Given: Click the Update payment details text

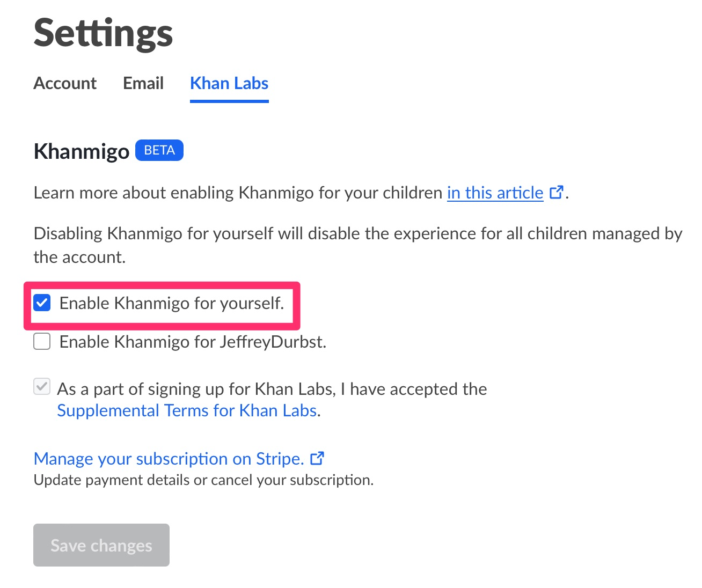Looking at the screenshot, I should (x=204, y=480).
